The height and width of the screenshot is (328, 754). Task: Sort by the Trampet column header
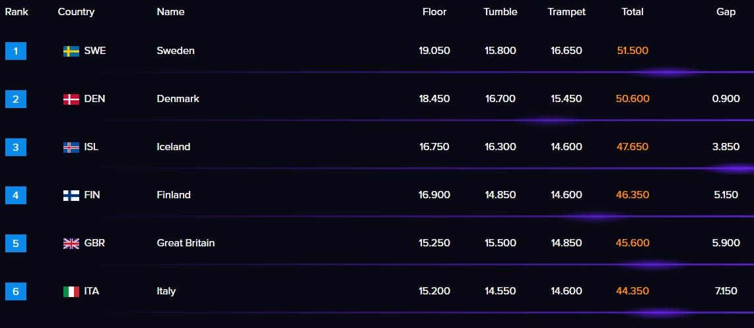coord(566,12)
